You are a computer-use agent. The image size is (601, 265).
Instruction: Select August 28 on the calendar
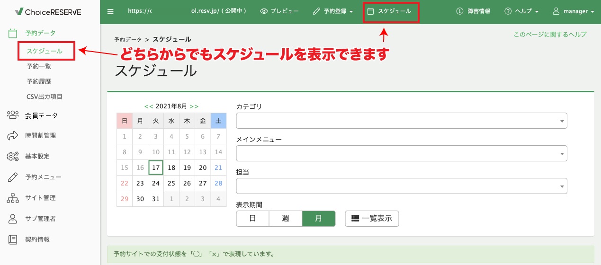click(x=218, y=183)
